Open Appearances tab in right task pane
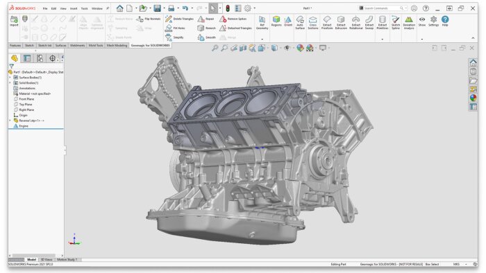 473,98
